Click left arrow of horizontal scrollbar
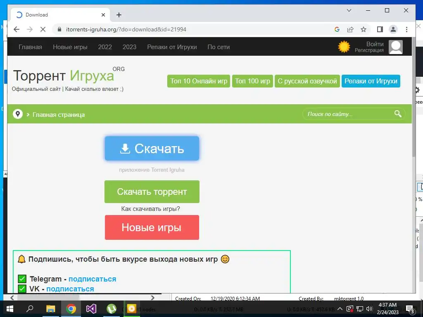 12,298
